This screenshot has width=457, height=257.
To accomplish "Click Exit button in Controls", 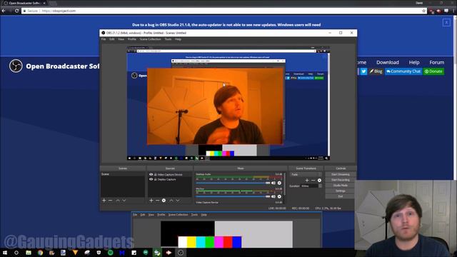I will (340, 196).
